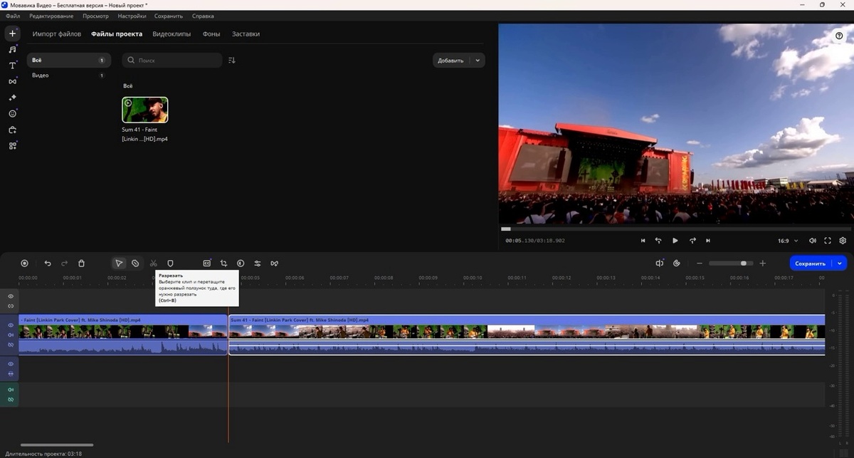854x458 pixels.
Task: Click the blue Сохранить button
Action: coord(811,264)
